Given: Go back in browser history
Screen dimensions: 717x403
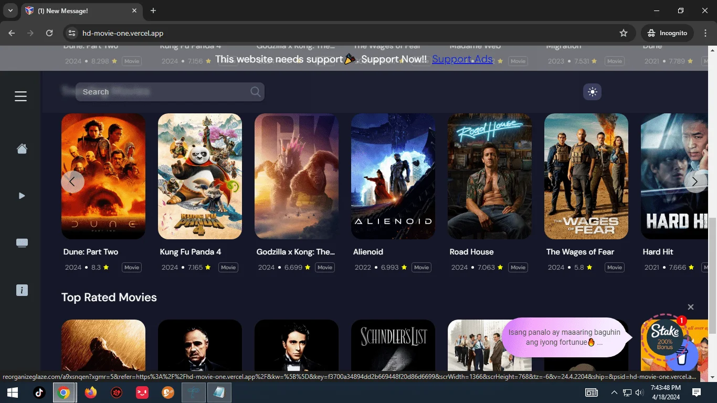Looking at the screenshot, I should (12, 33).
